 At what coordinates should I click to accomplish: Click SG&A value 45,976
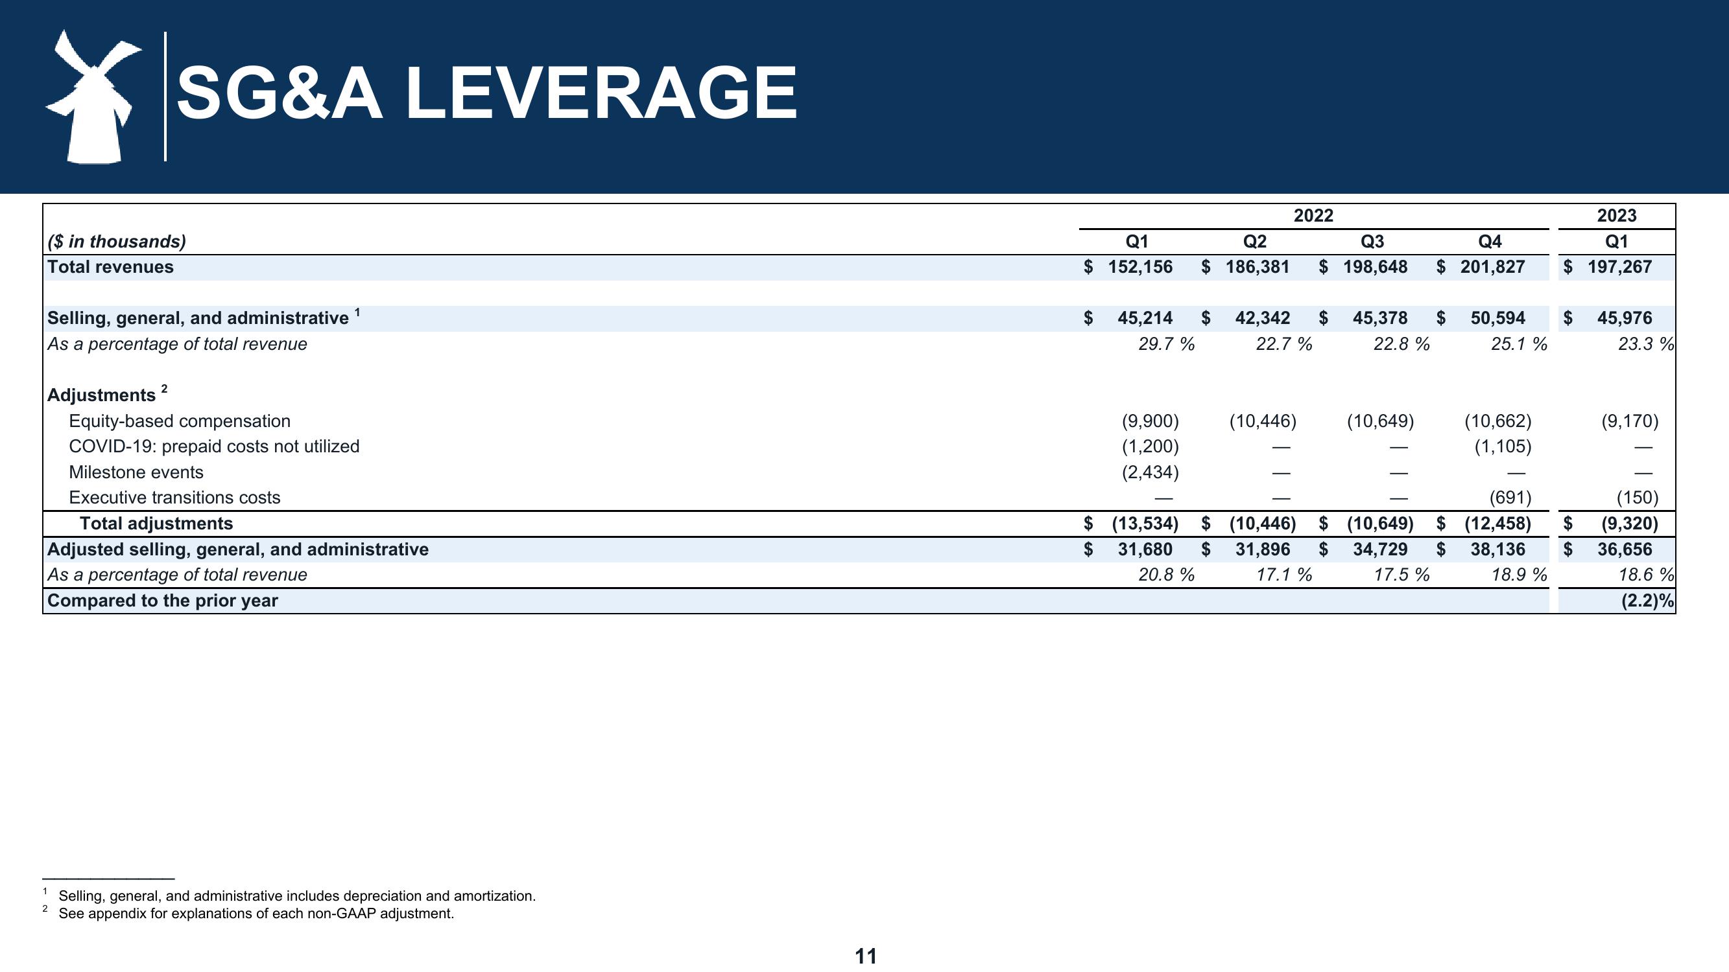(x=1625, y=318)
